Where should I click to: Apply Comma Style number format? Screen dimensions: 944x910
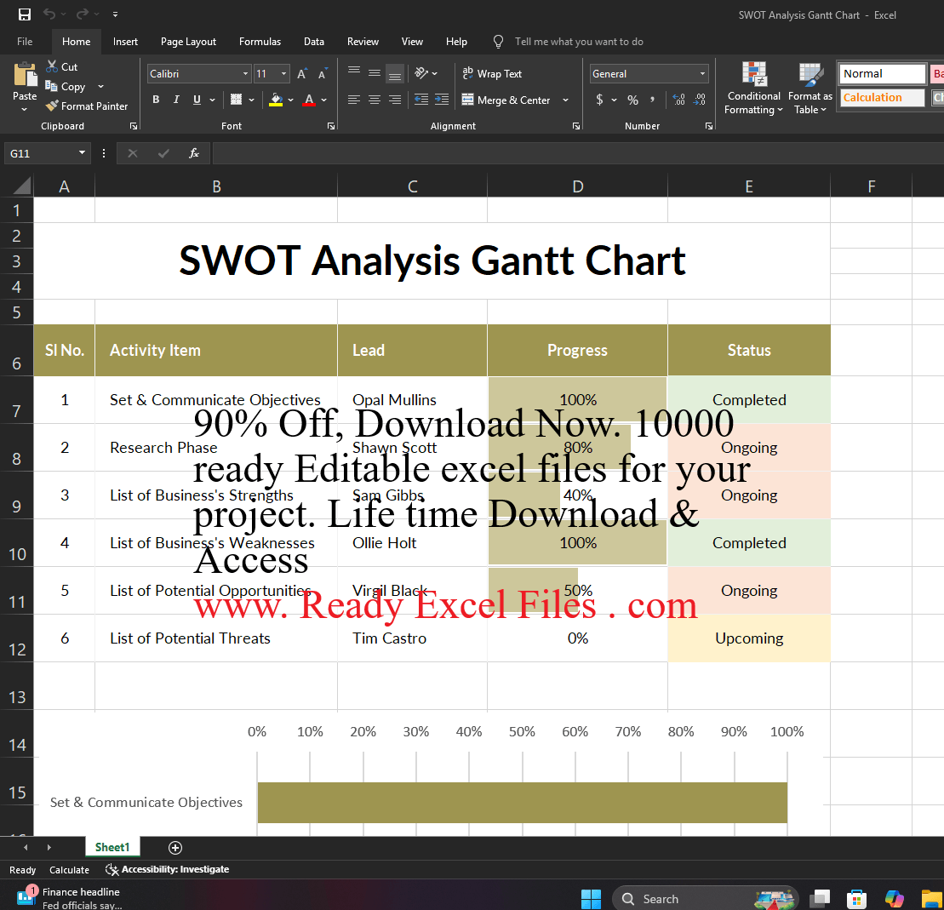(x=653, y=100)
